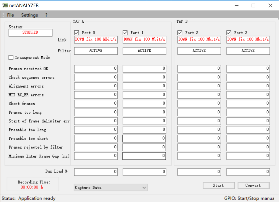The height and width of the screenshot is (202, 279).
Task: Expand the Capture Data dropdown
Action: tap(110, 187)
